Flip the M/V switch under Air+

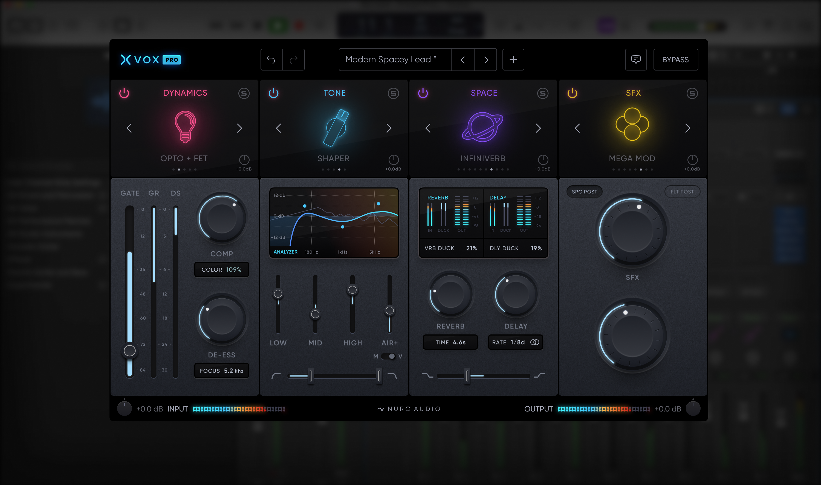[388, 356]
